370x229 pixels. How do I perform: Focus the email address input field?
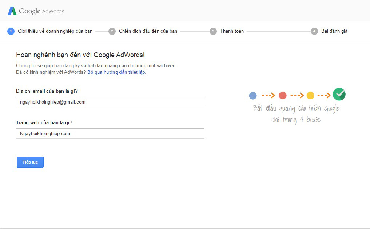(x=110, y=102)
